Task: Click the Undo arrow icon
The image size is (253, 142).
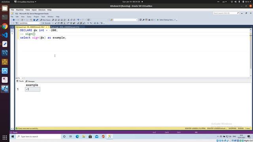Action: click(x=78, y=20)
